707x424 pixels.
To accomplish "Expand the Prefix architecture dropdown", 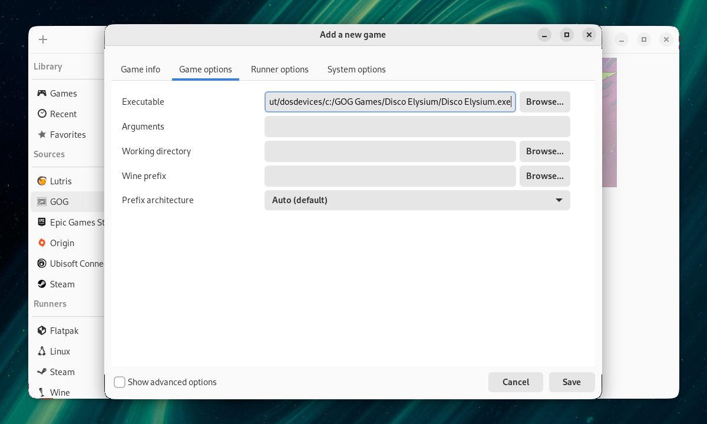I will (417, 200).
